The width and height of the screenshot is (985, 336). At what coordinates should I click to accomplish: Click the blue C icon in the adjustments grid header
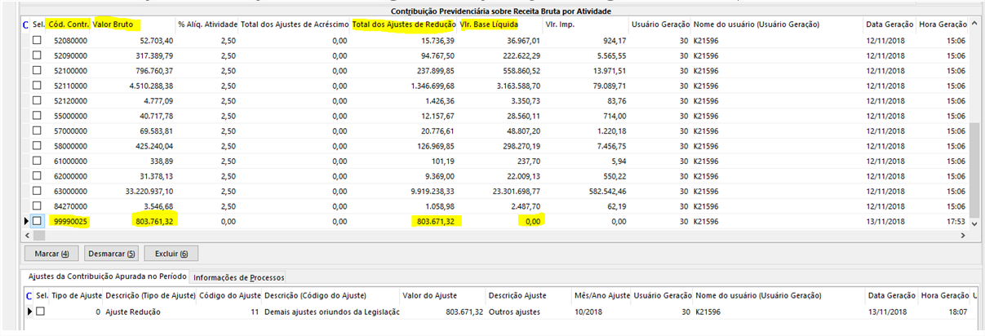[x=29, y=294]
